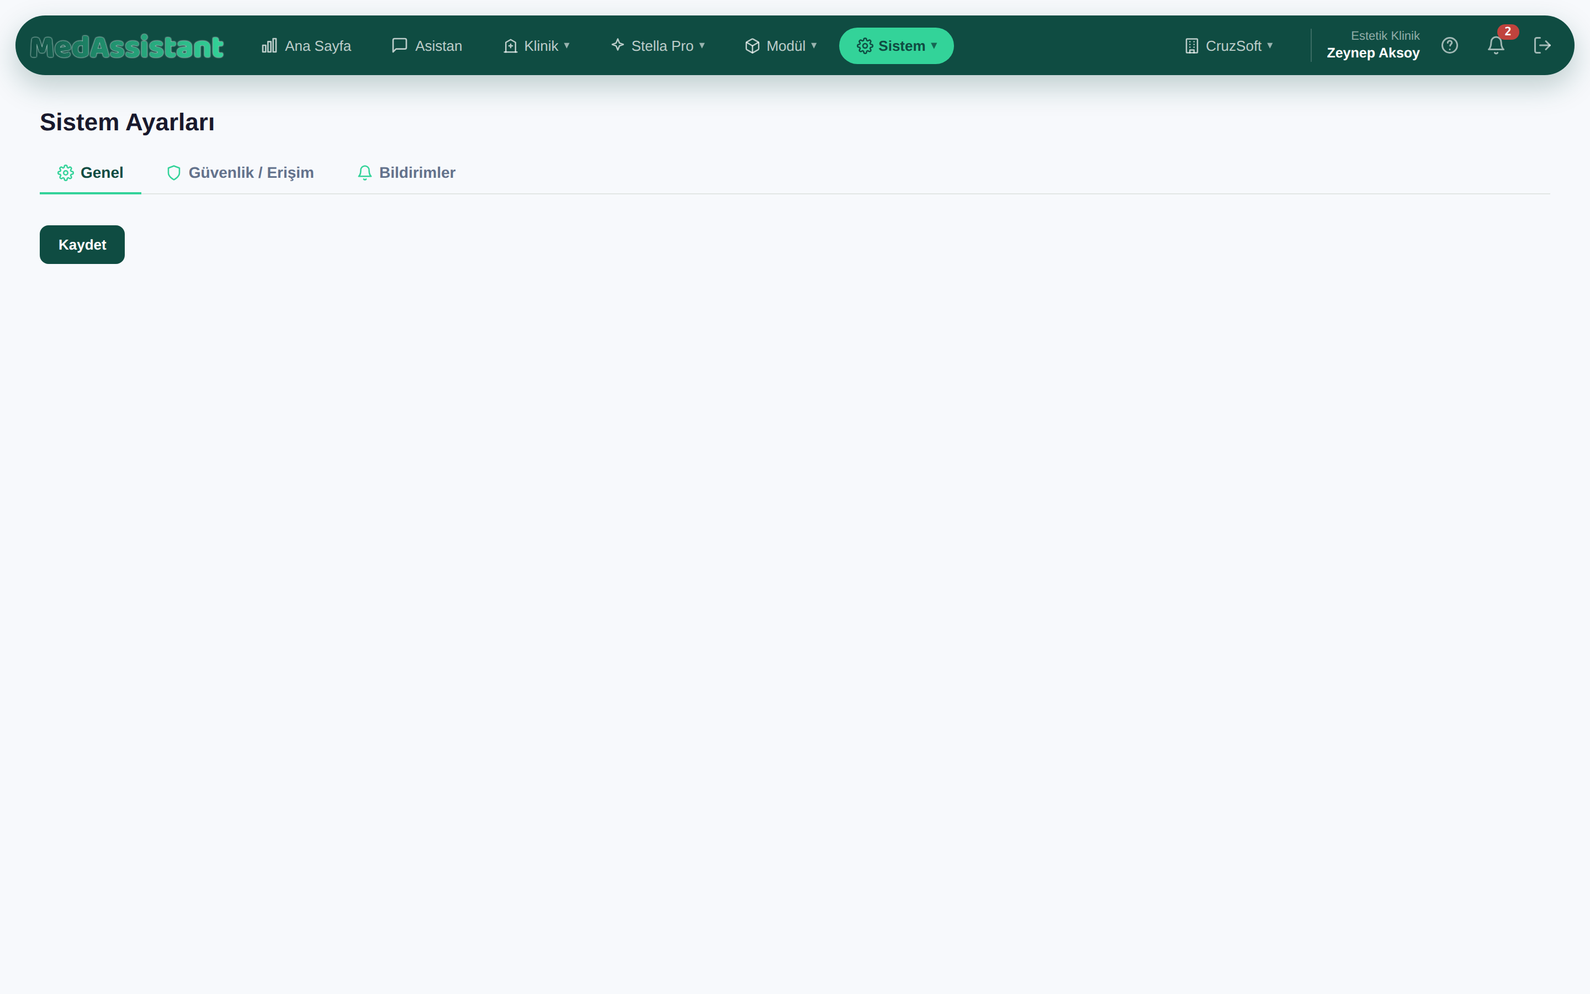Screen dimensions: 1590x994
Task: Click the Estetik Klinik label
Action: (x=1385, y=35)
